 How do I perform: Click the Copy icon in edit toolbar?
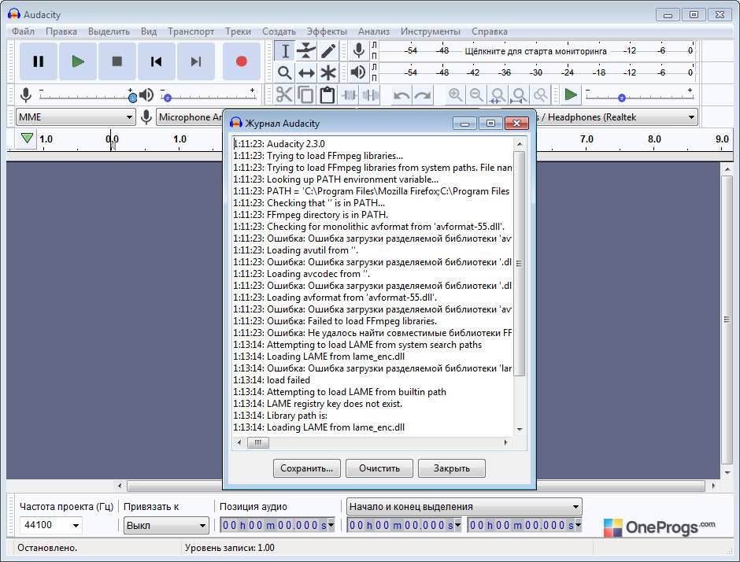tap(305, 94)
